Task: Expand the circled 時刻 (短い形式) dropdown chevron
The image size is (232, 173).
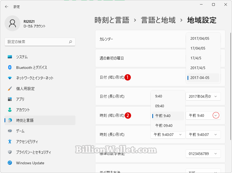Action: 216,116
